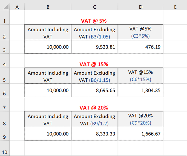Viewport: 187px width, 156px height.
Task: Select row 6 header
Action: tap(5, 90)
